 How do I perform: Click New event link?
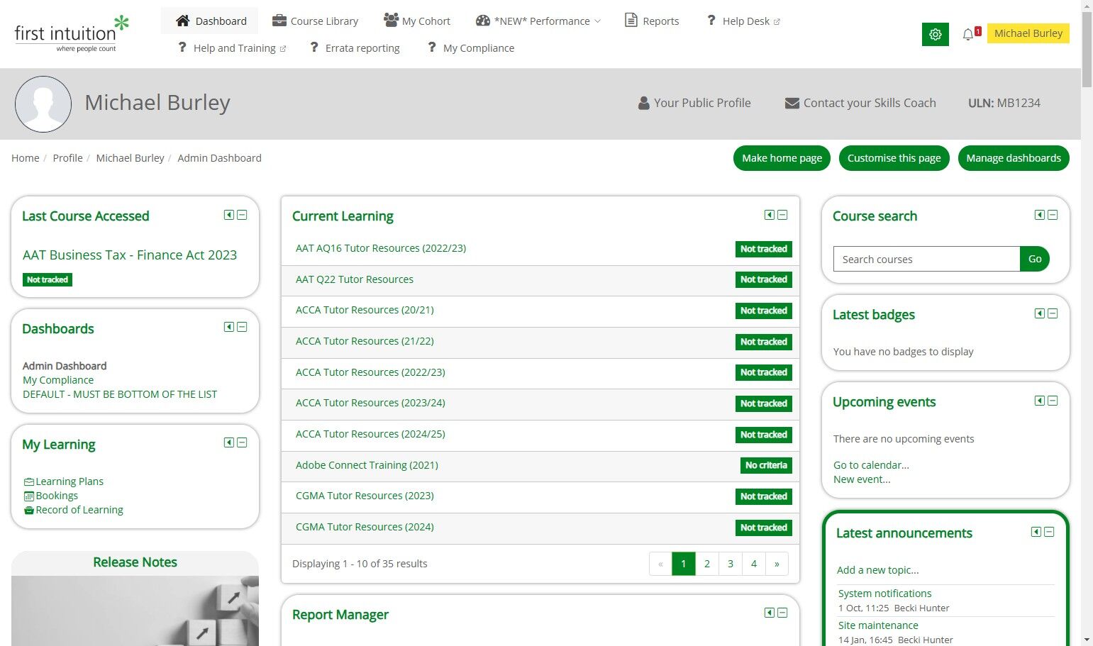[862, 479]
